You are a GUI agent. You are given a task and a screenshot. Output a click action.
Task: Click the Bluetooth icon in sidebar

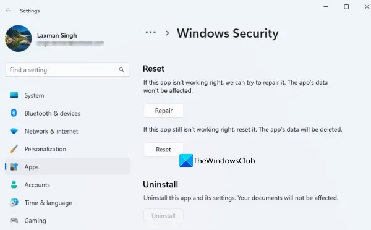coord(14,113)
